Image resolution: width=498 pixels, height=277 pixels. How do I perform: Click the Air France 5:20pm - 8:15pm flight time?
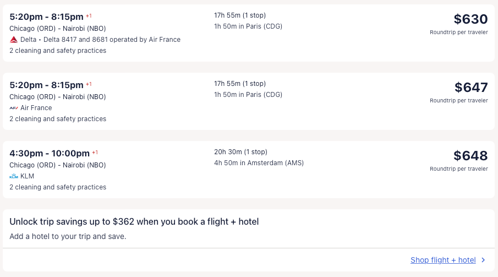click(x=46, y=85)
